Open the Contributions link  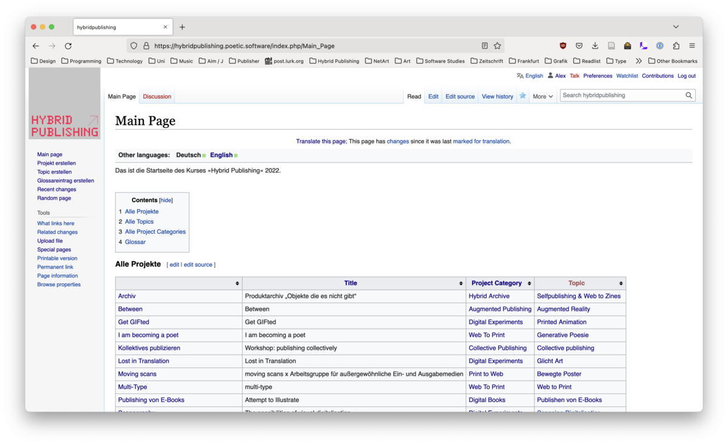coord(658,76)
